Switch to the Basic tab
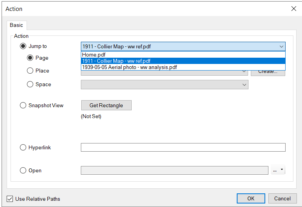The image size is (302, 207). coord(16,25)
